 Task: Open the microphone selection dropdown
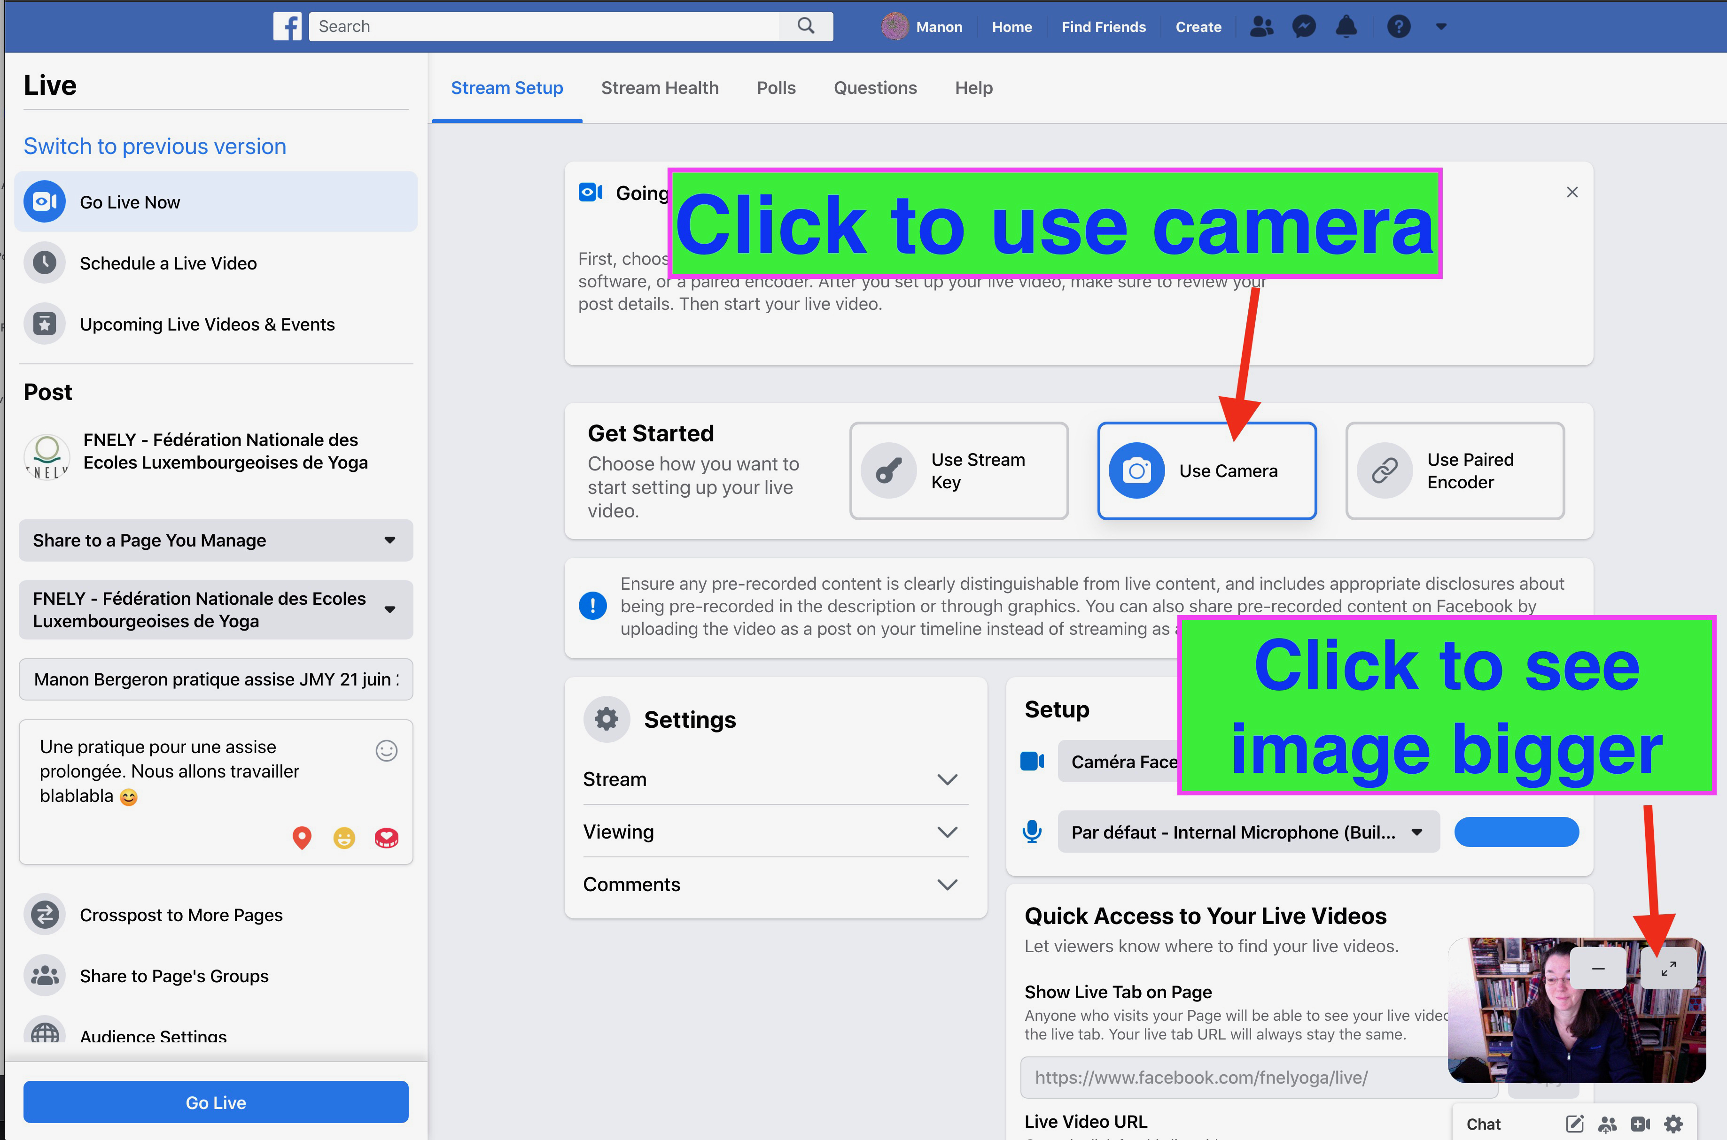1248,832
